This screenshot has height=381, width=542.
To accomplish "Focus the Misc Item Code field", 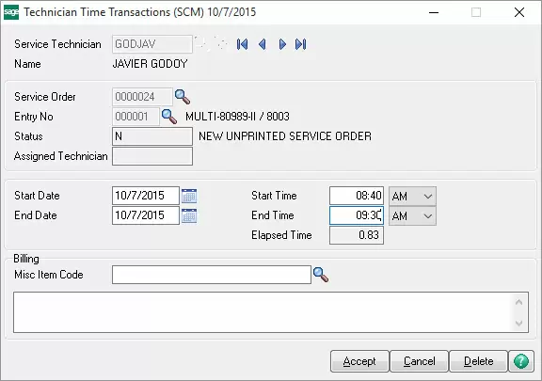I will tap(212, 275).
